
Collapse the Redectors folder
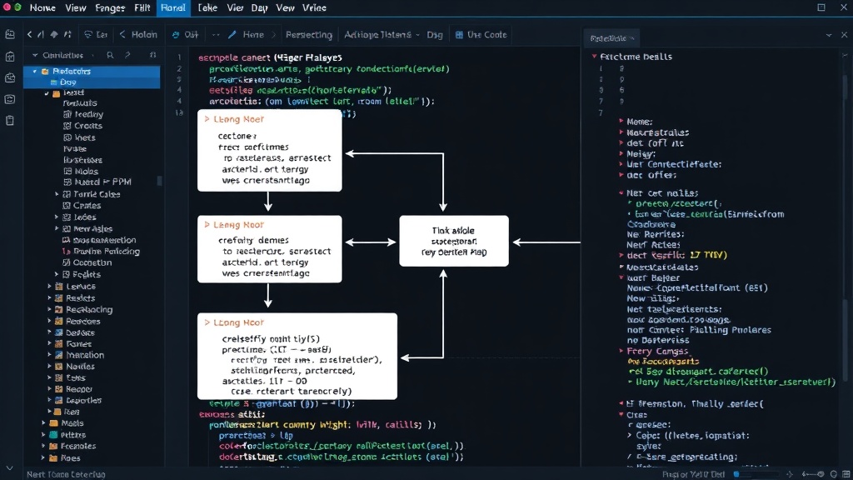click(x=35, y=72)
